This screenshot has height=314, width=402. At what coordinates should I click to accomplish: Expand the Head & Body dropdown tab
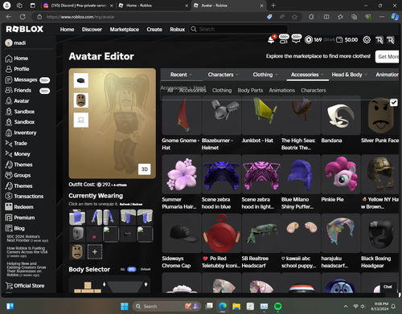(349, 75)
